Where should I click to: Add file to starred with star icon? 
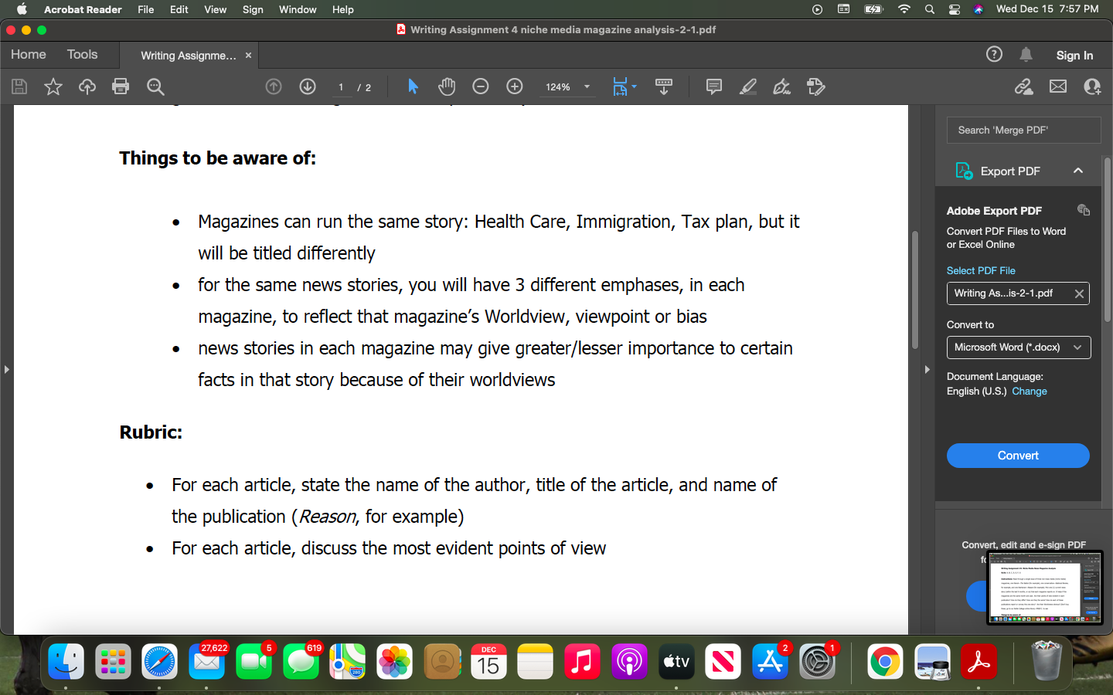pos(53,86)
